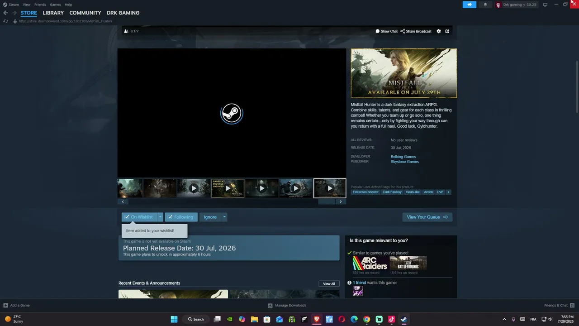Show hidden system tray icons chevron
Image resolution: width=579 pixels, height=326 pixels.
tap(504, 319)
